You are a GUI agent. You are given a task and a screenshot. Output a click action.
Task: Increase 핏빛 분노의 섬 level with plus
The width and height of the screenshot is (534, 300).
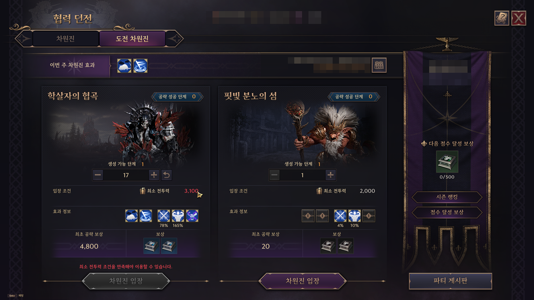pos(330,175)
